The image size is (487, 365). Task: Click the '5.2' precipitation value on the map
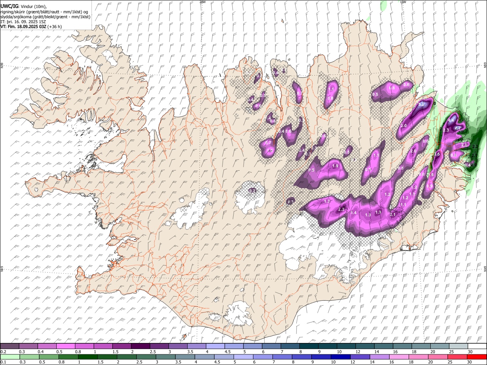pos(421,104)
